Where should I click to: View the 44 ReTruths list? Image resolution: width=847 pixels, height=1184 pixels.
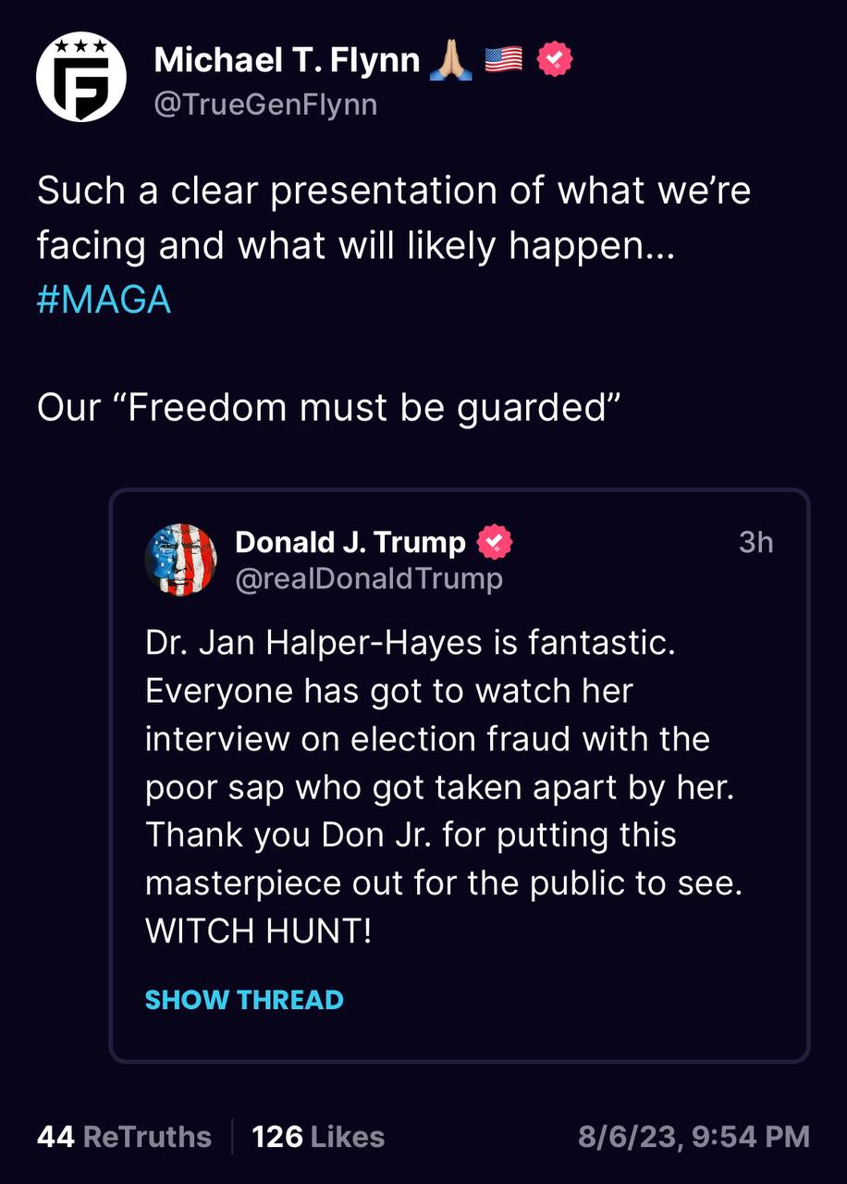pyautogui.click(x=124, y=1136)
